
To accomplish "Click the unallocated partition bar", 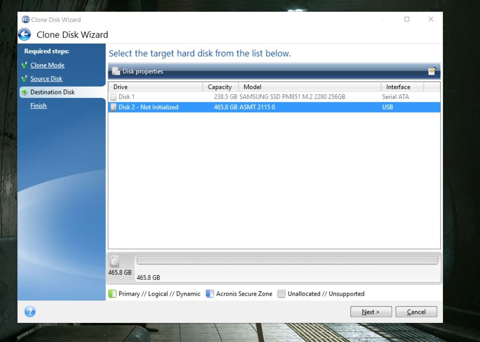I will tap(287, 260).
